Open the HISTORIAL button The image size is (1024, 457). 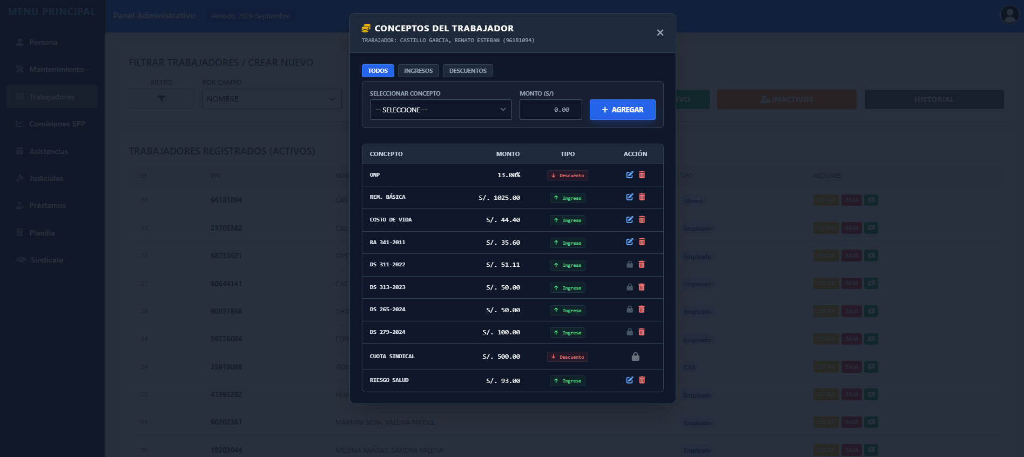coord(934,99)
